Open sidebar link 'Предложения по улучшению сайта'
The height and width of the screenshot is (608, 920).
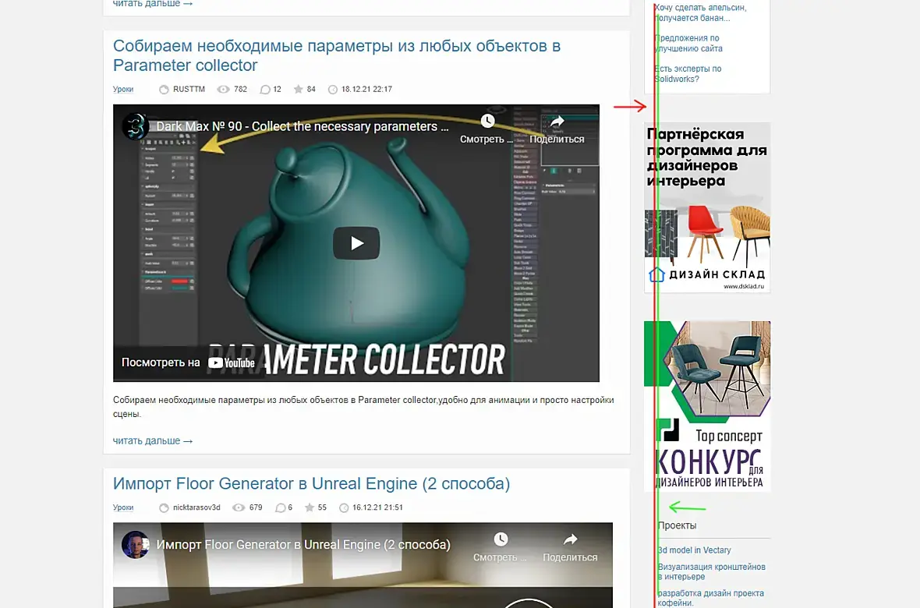point(688,44)
